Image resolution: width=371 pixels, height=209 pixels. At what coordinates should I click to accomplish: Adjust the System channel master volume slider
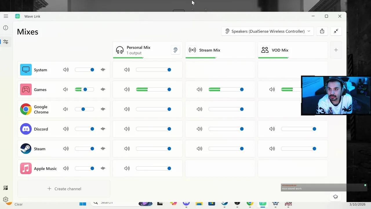pyautogui.click(x=84, y=70)
